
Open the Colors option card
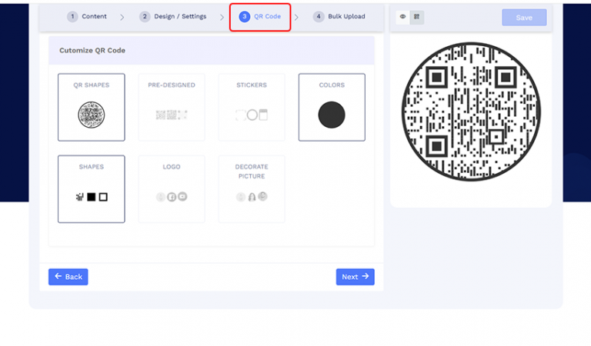(332, 107)
